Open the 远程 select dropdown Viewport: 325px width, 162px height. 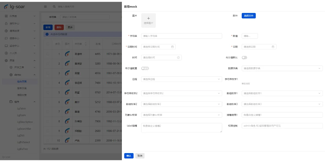[182, 79]
